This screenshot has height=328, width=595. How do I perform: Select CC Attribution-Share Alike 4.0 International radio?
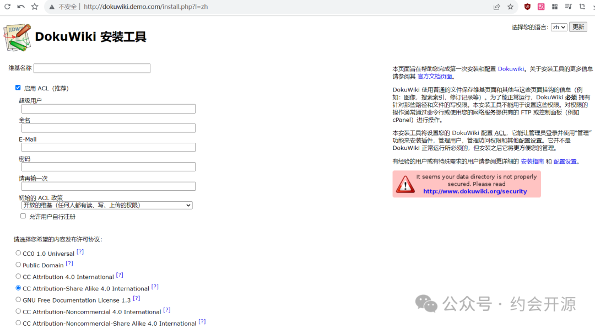click(x=18, y=288)
